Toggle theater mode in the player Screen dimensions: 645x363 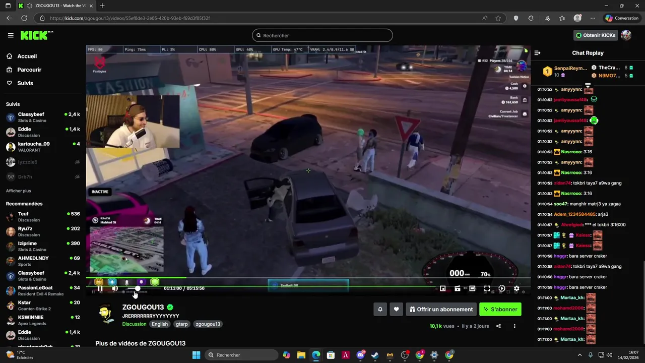pos(472,288)
